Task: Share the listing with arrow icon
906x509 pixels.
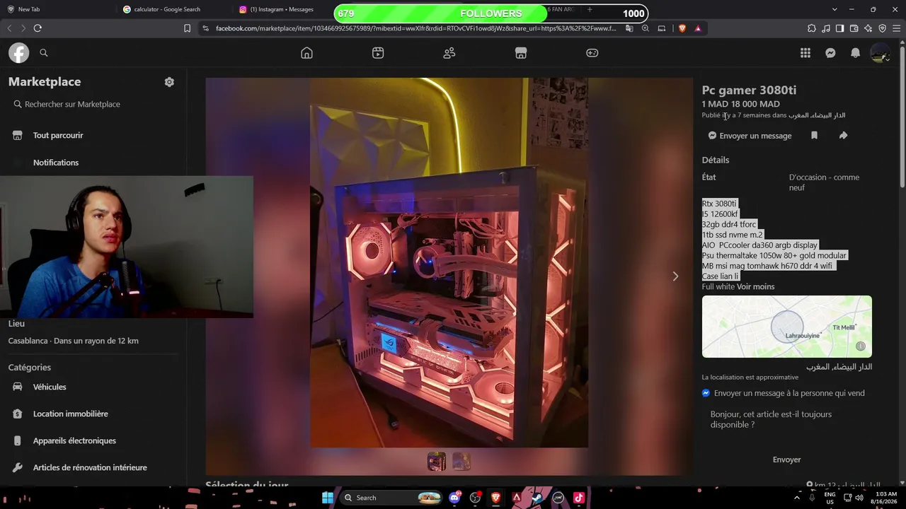Action: pos(843,136)
